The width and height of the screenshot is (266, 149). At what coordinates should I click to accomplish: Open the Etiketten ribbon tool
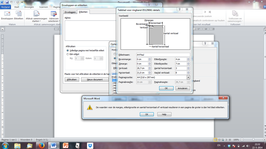pos(18,15)
